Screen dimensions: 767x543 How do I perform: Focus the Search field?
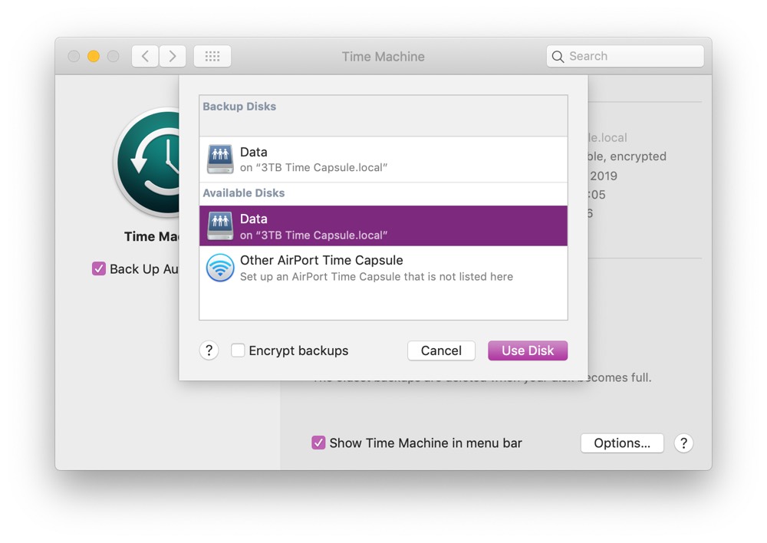625,56
